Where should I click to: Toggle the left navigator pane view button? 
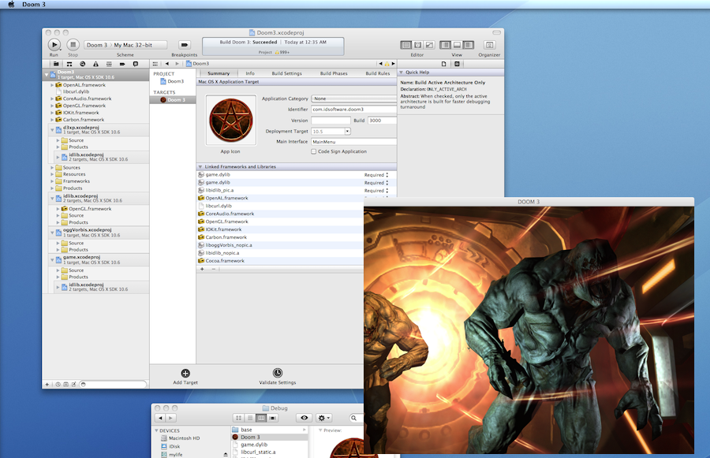tap(446, 45)
